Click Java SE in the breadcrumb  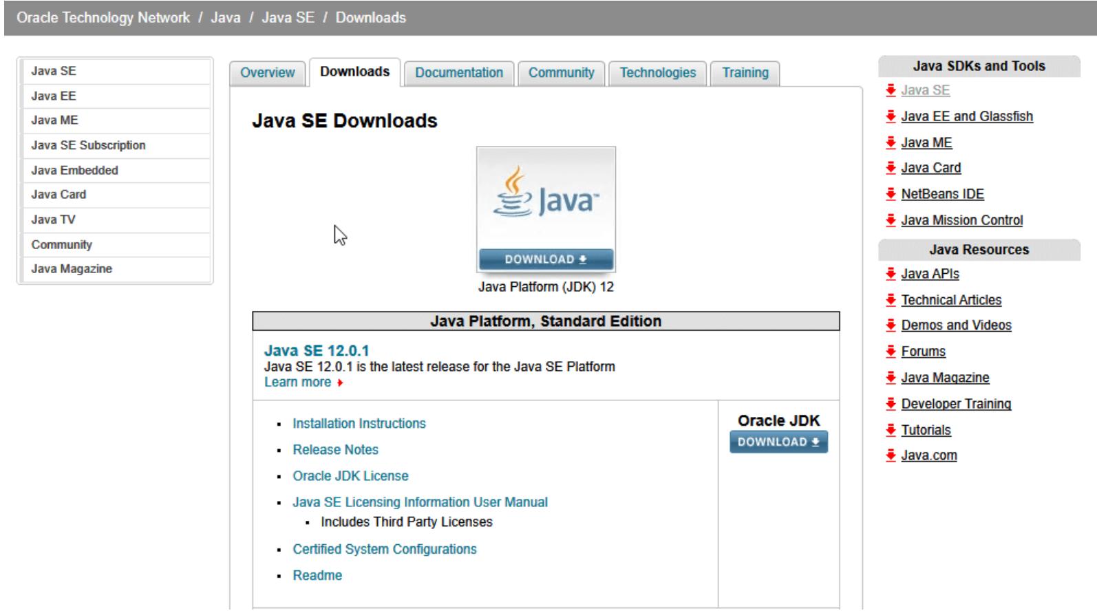tap(288, 18)
